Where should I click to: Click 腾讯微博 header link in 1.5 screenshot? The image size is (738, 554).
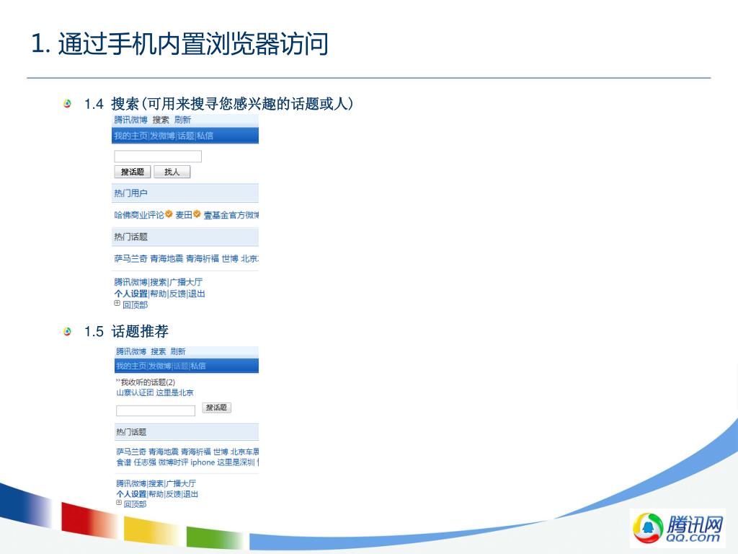pyautogui.click(x=131, y=351)
